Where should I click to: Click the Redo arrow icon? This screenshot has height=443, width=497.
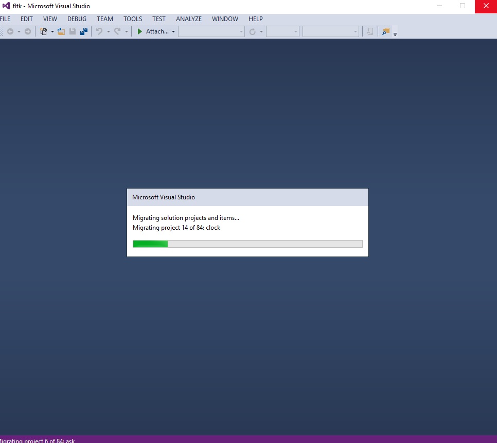(x=117, y=31)
